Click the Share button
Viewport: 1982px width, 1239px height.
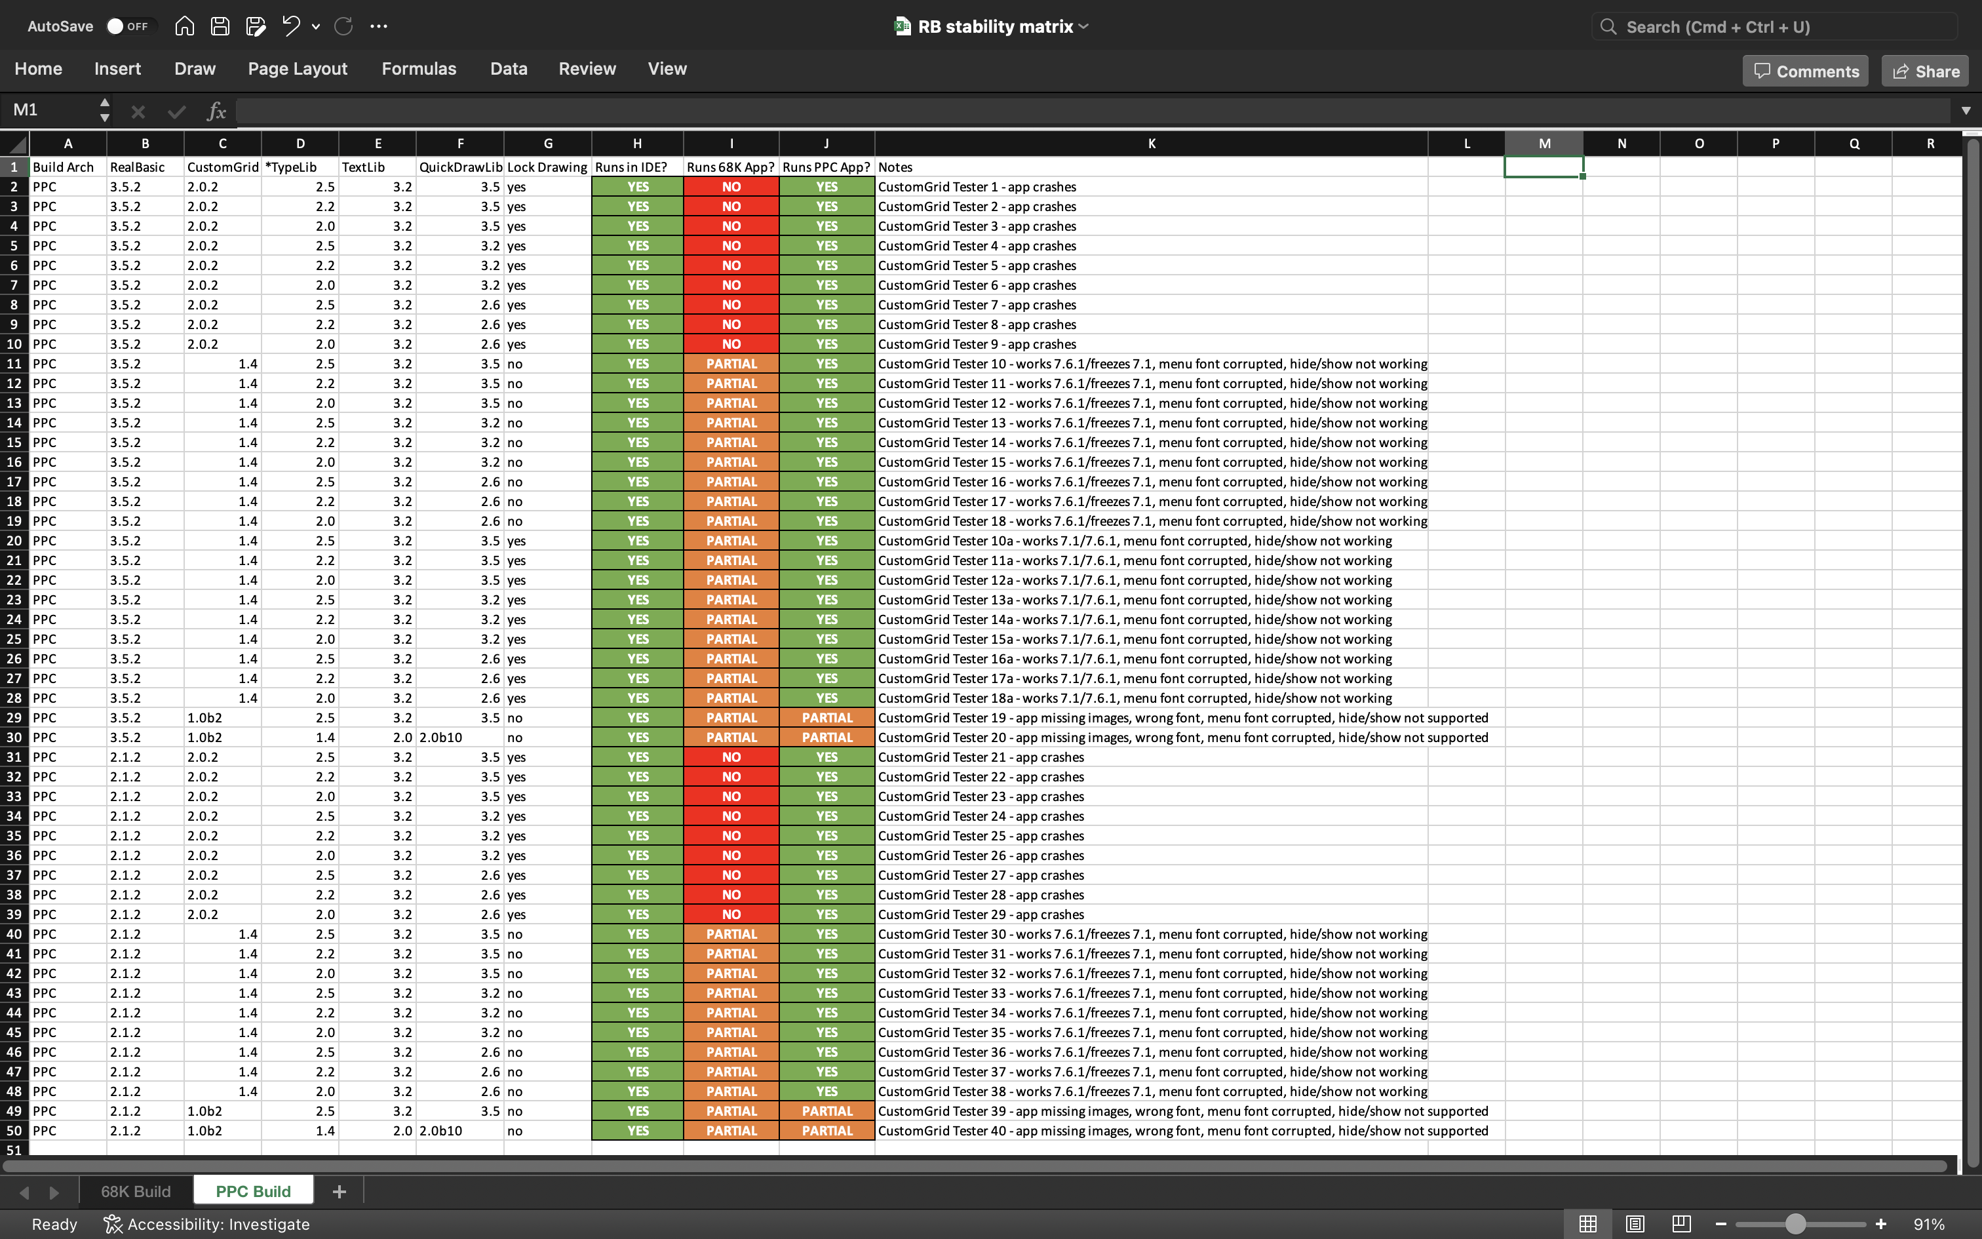coord(1926,71)
